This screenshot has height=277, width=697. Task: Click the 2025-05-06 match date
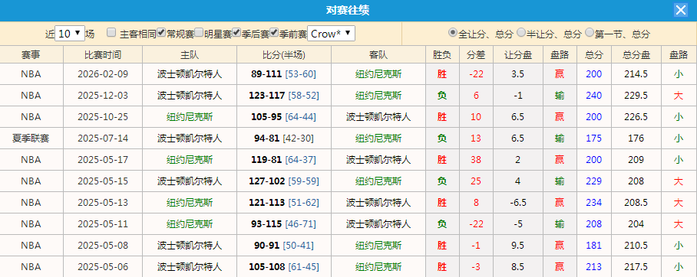[x=103, y=267]
